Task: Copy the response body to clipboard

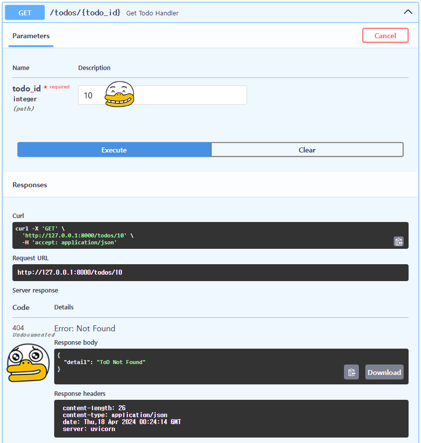Action: pyautogui.click(x=351, y=372)
